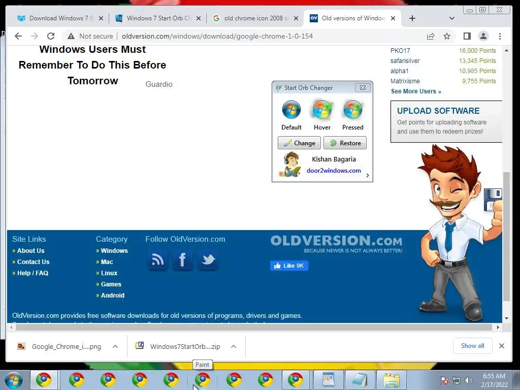Click the UPLOAD SOFTWARE banner

pyautogui.click(x=446, y=122)
